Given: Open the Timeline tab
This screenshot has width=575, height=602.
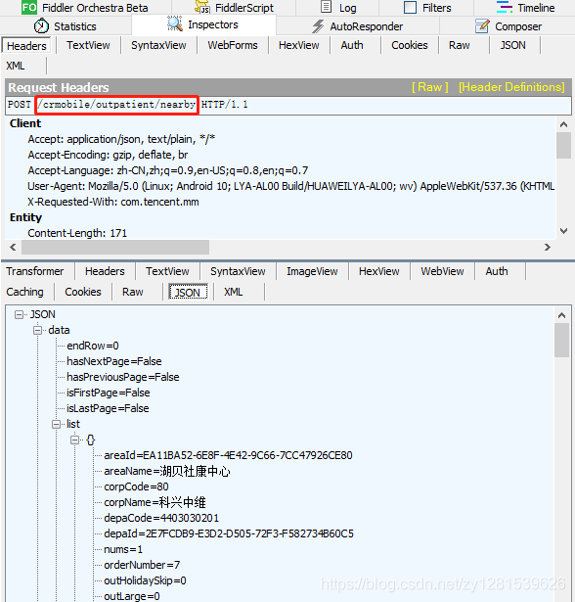Looking at the screenshot, I should (x=525, y=8).
